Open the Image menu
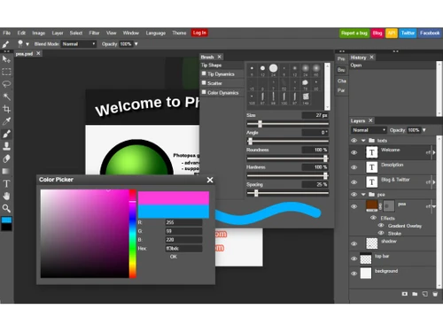443x332 pixels. pos(39,33)
